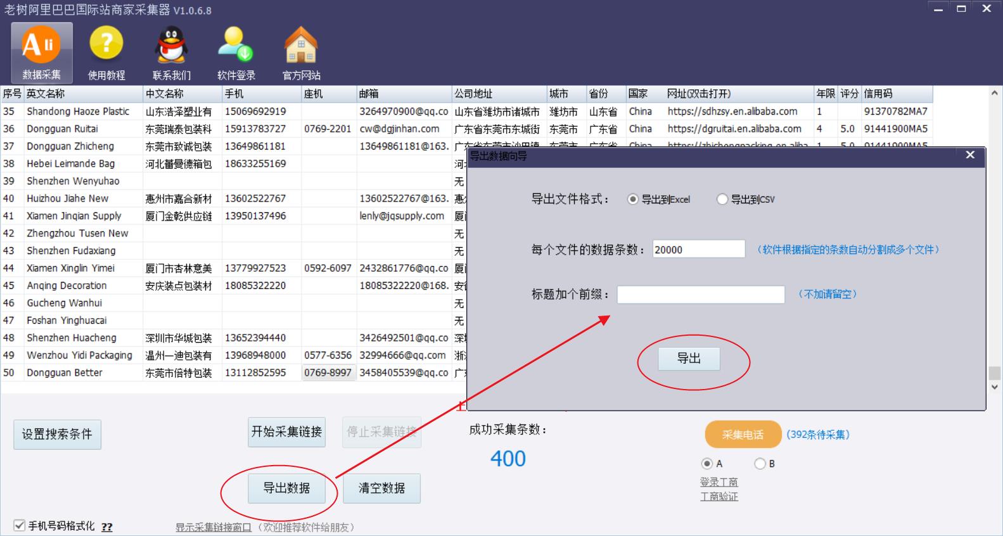This screenshot has height=536, width=1003.
Task: Open the 显示采集链接窗口 link
Action: (x=213, y=527)
